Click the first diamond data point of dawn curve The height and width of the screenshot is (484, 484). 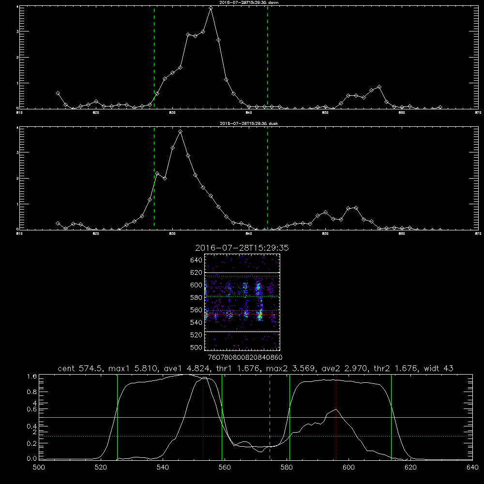click(x=58, y=93)
